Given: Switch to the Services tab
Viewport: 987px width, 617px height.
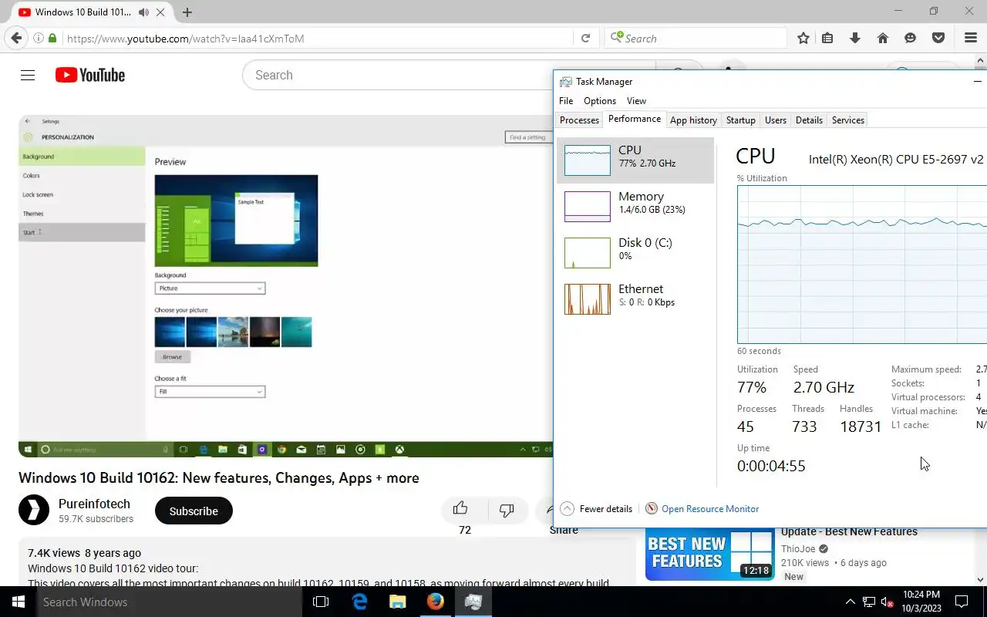Looking at the screenshot, I should [x=848, y=120].
